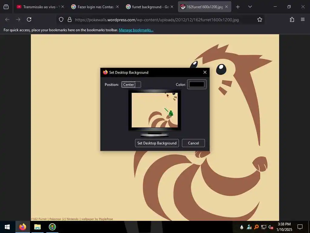
Task: Open the Manage bookmarks link
Action: (x=136, y=30)
